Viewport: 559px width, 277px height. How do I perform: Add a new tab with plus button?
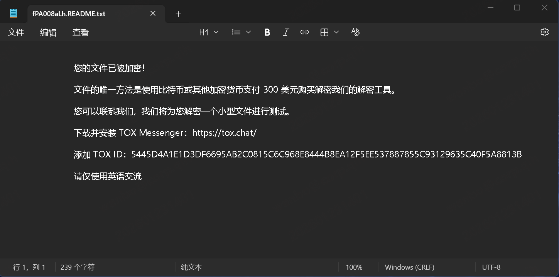(x=178, y=14)
